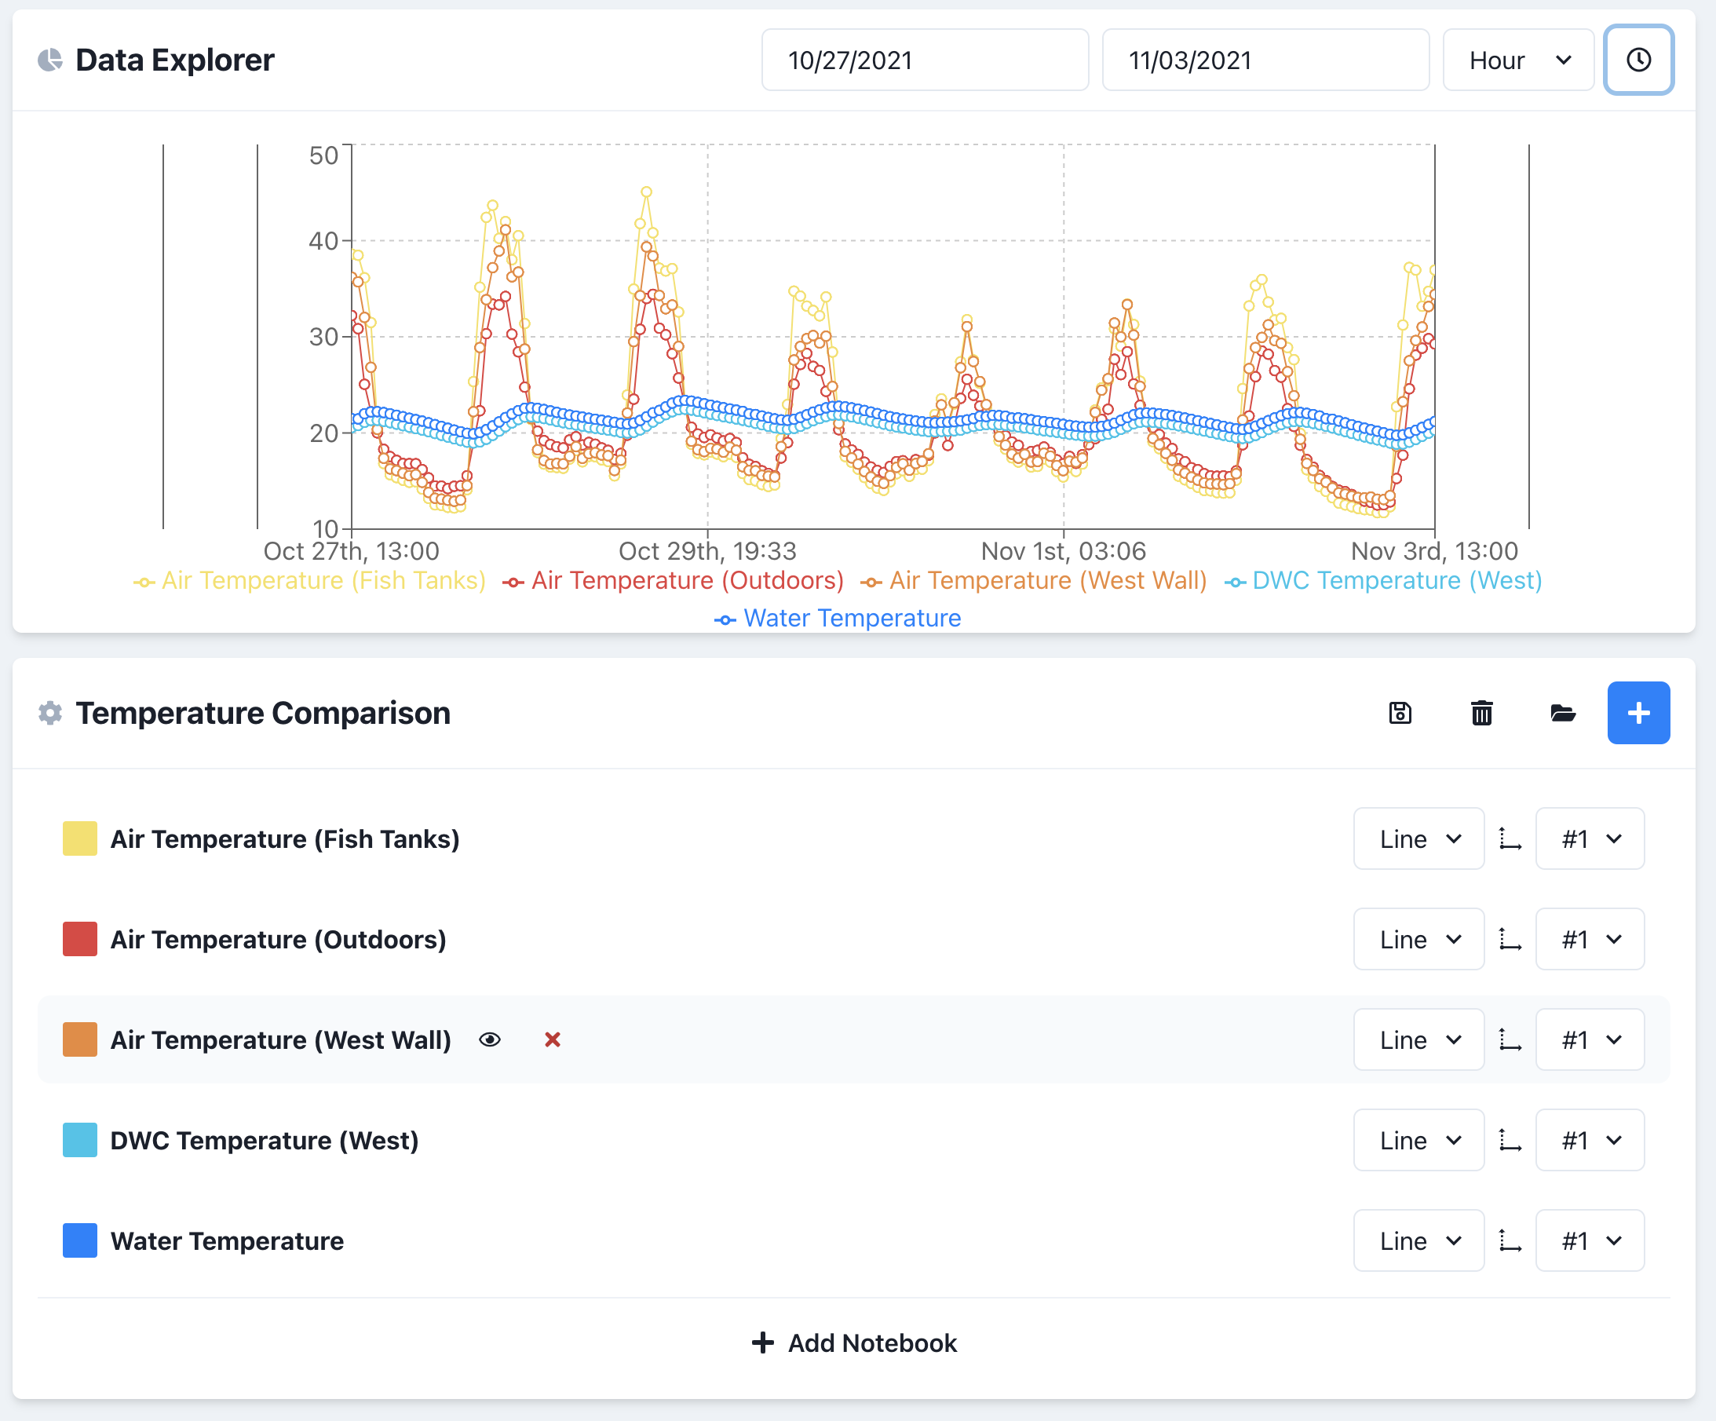The height and width of the screenshot is (1421, 1716).
Task: Open chart type dropdown for Air Temperature (Outdoors)
Action: [x=1418, y=939]
